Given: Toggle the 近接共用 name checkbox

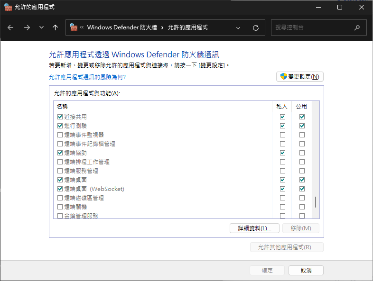Looking at the screenshot, I should [60, 117].
